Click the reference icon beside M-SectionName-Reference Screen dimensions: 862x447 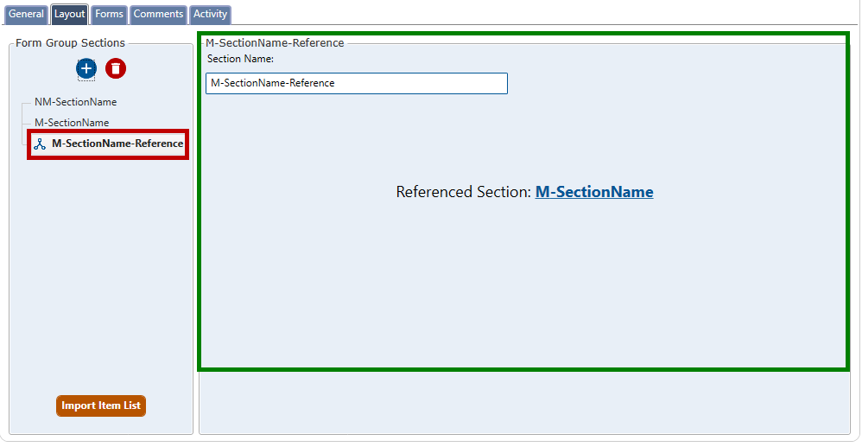(x=40, y=144)
